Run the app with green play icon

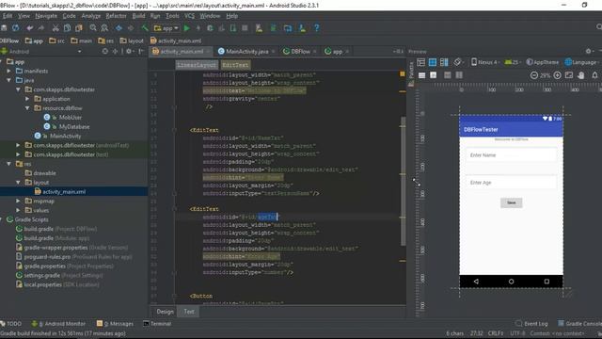[x=187, y=28]
